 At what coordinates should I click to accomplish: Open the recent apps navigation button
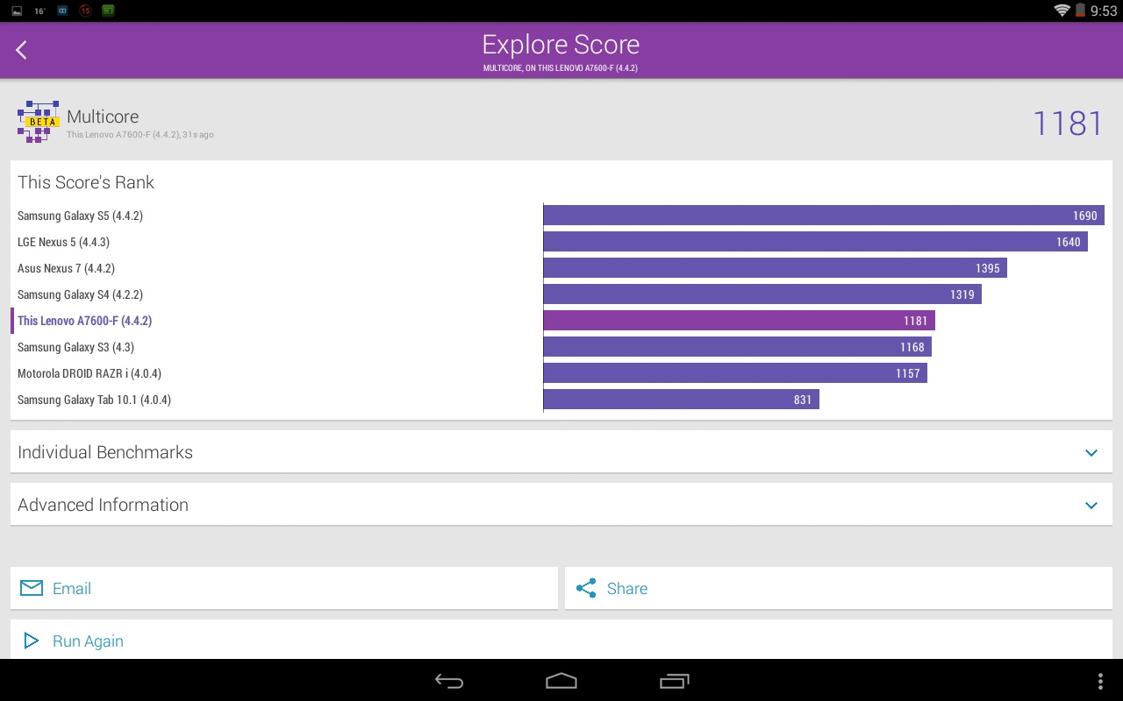[x=674, y=681]
